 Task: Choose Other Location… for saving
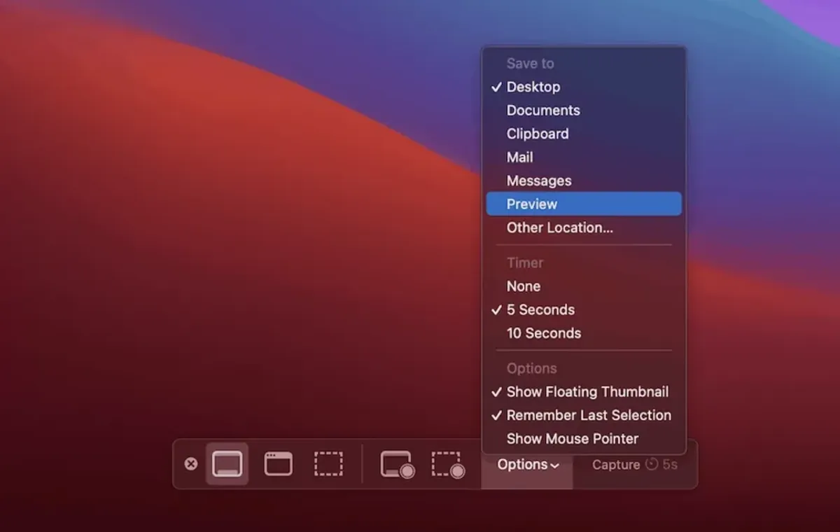(559, 227)
